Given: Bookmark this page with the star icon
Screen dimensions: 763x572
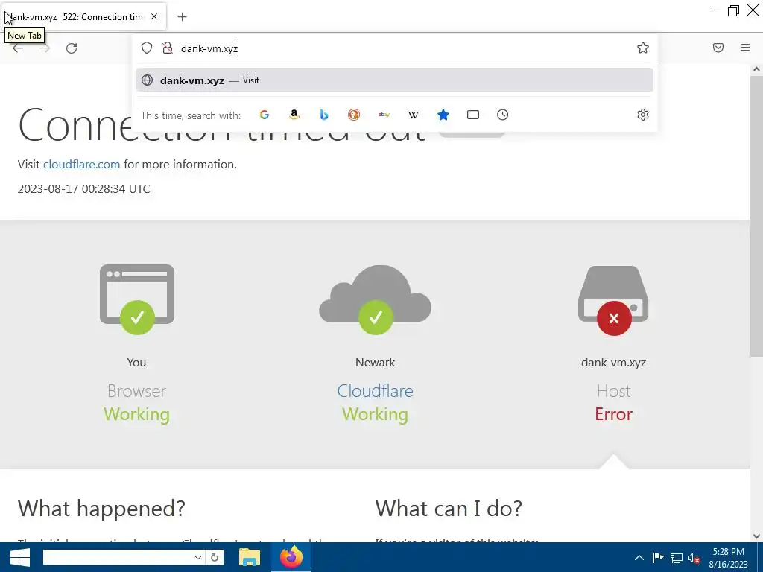Looking at the screenshot, I should (643, 48).
